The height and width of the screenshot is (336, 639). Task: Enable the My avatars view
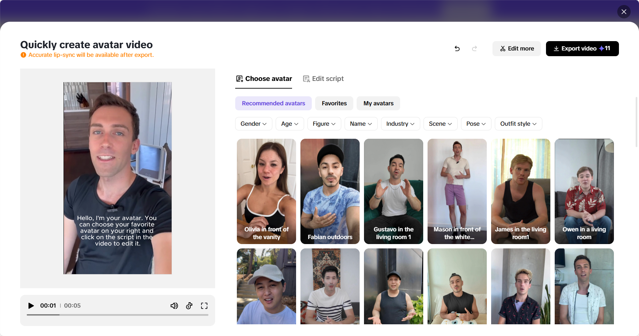click(x=378, y=103)
